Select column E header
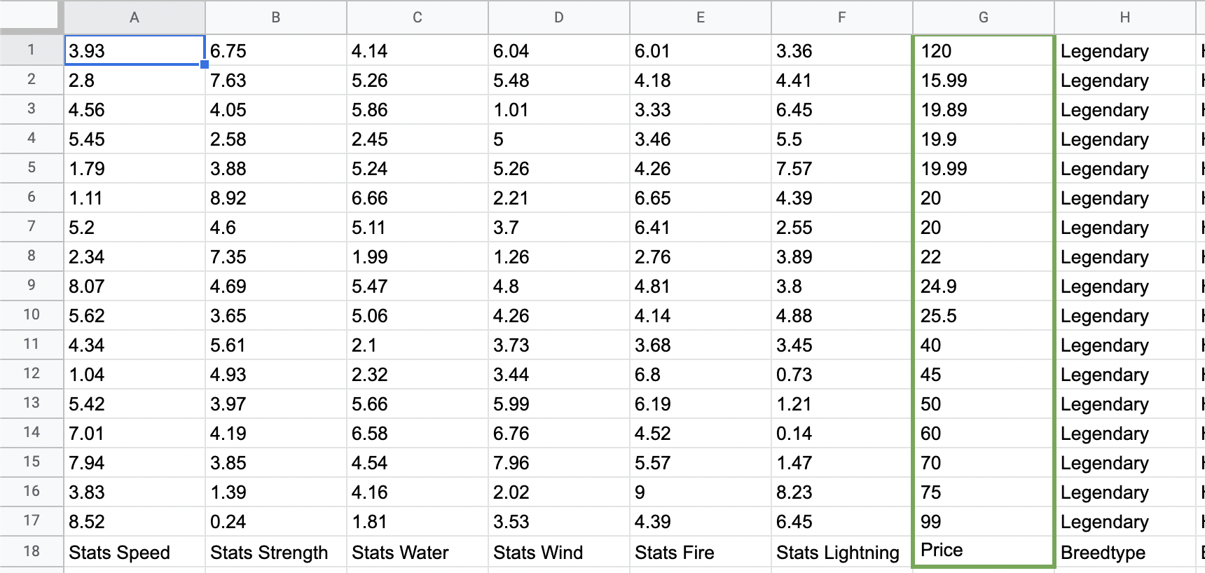The width and height of the screenshot is (1205, 573). pos(701,18)
